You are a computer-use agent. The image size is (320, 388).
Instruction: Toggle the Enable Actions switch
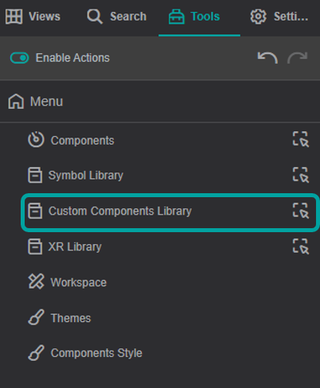point(19,58)
